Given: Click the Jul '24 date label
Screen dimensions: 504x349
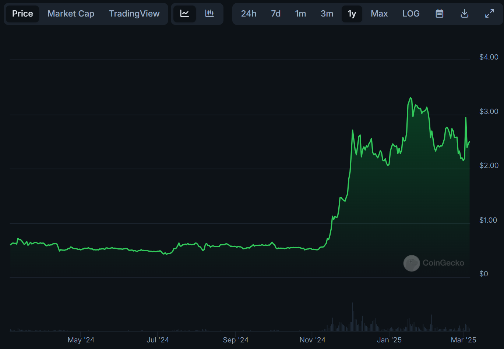Looking at the screenshot, I should click(158, 340).
